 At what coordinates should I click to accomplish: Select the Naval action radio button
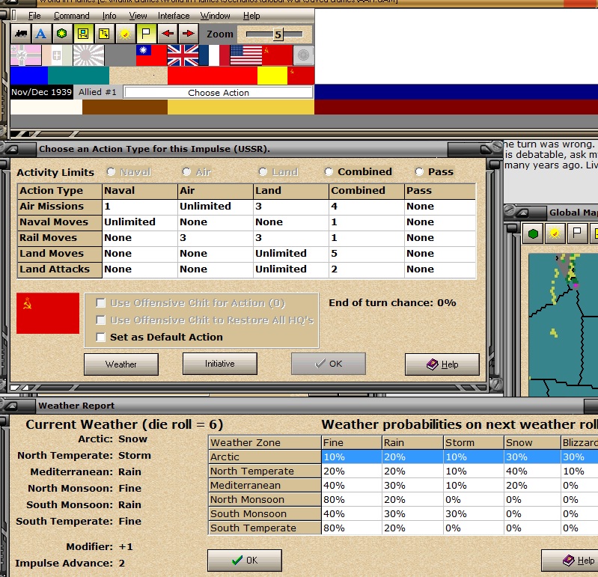111,172
